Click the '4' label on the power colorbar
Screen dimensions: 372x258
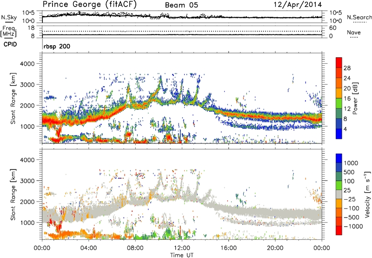(x=345, y=129)
